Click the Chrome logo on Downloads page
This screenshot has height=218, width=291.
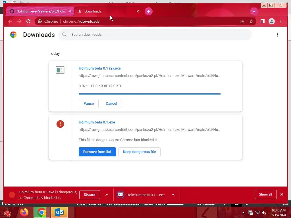[13, 35]
